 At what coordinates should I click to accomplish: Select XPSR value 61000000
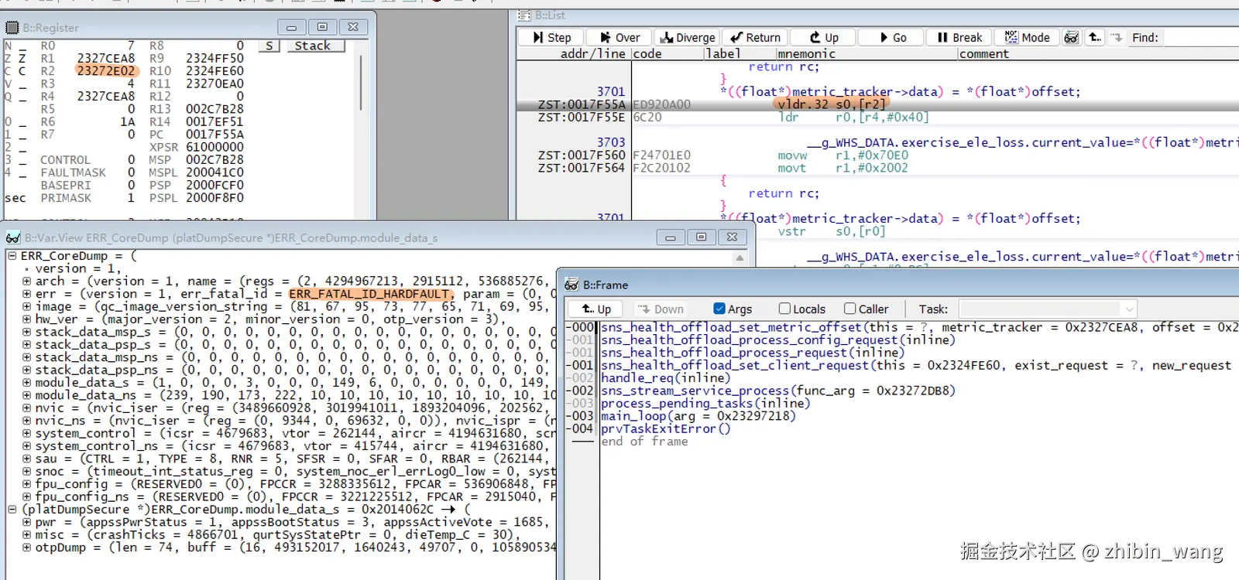pos(215,147)
